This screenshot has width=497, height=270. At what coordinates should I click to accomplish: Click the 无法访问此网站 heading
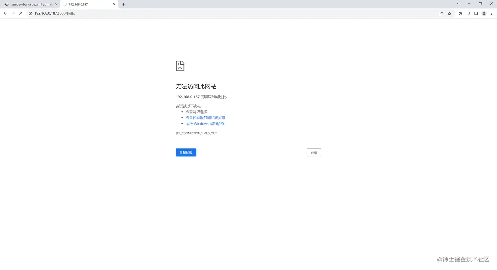click(x=196, y=86)
